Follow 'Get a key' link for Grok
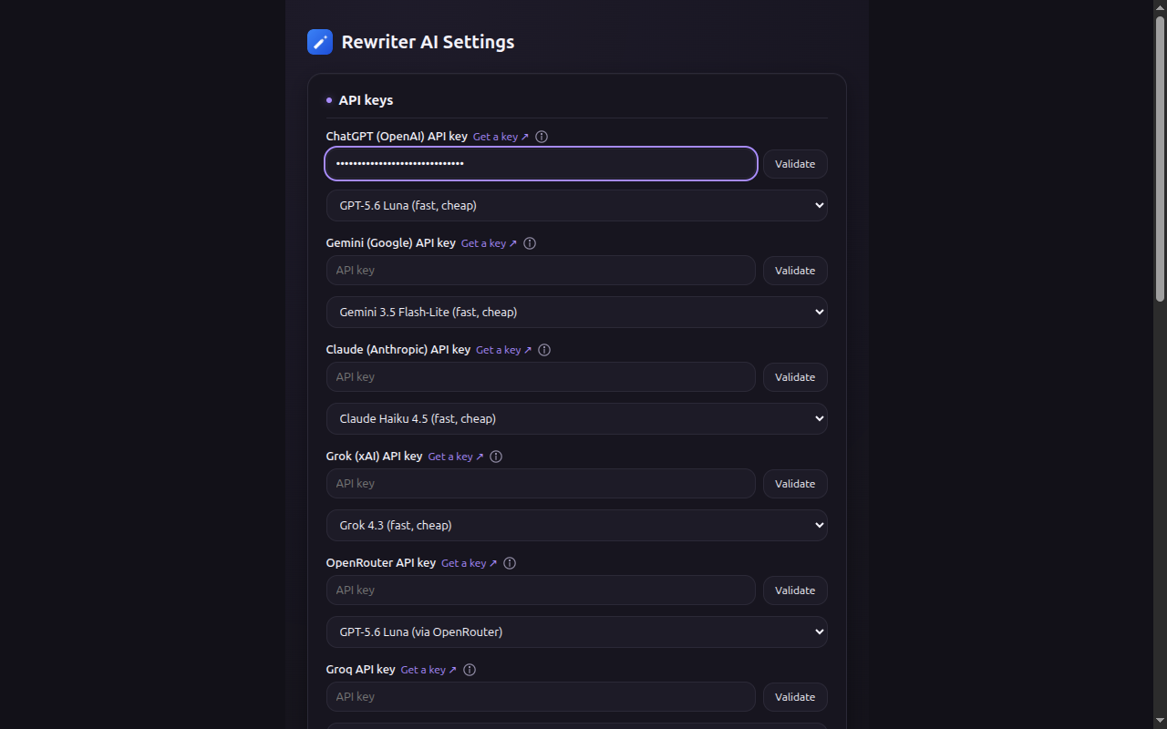The image size is (1167, 729). click(455, 457)
